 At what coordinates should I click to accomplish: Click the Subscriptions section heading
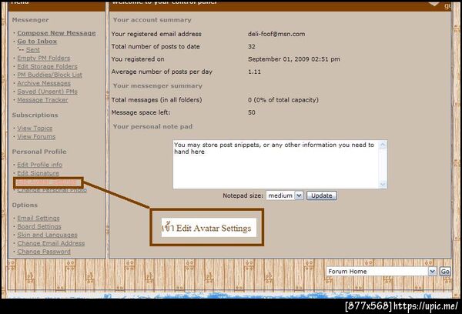tap(35, 115)
